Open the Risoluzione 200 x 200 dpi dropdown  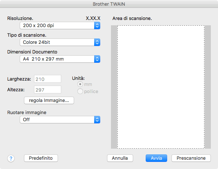60,25
